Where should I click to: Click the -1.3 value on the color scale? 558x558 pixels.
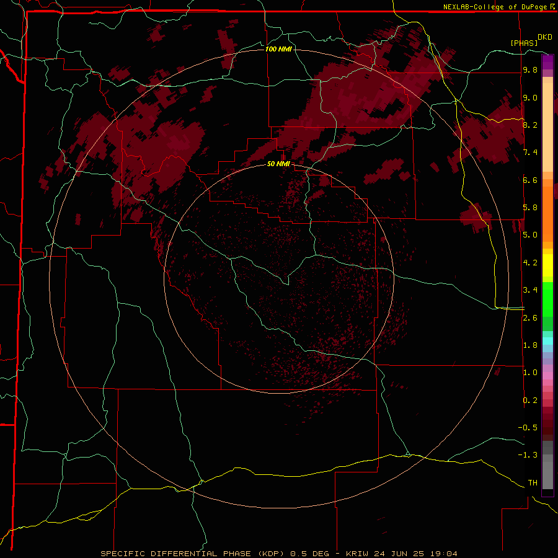pos(528,455)
